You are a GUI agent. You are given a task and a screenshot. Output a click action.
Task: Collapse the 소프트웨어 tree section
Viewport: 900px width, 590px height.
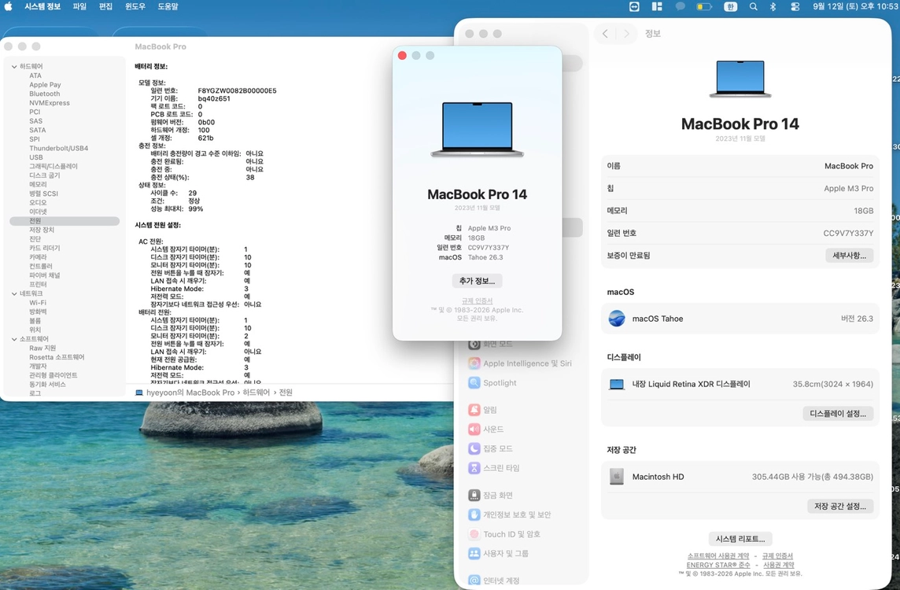14,339
